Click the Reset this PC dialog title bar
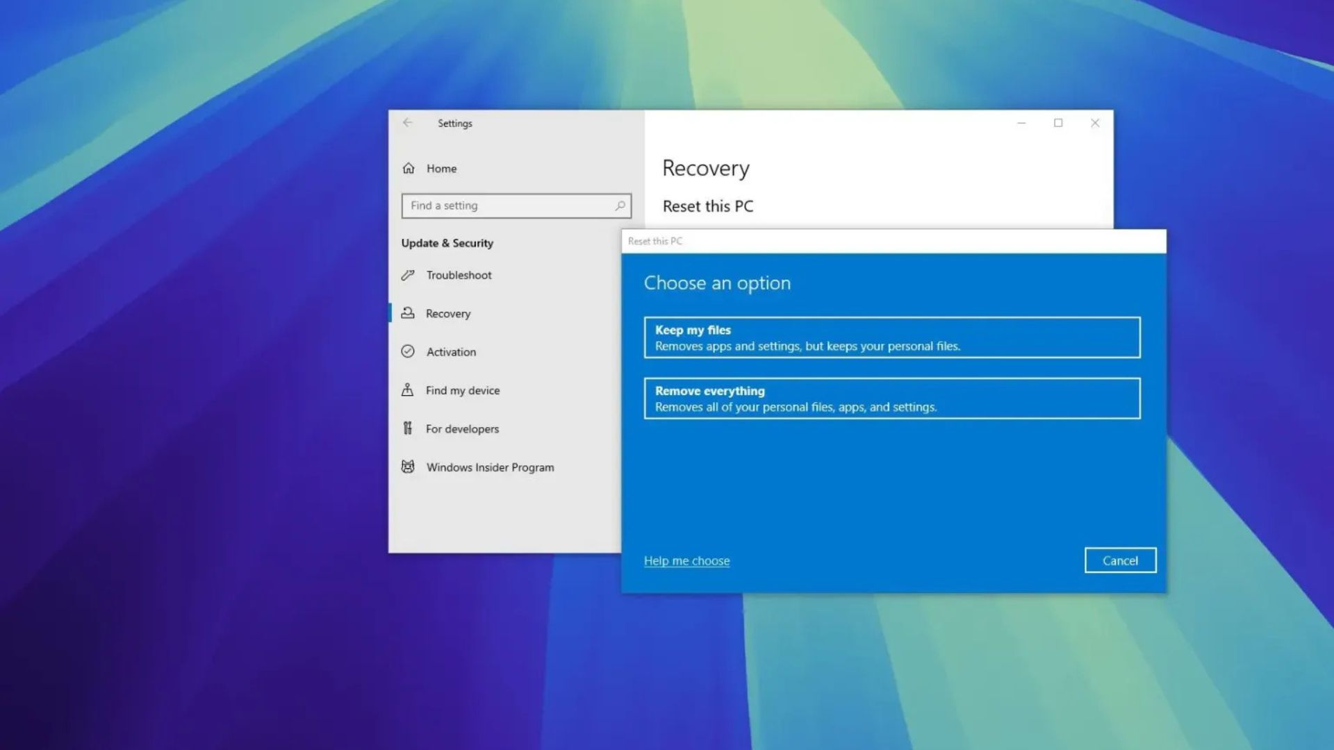 (x=799, y=241)
